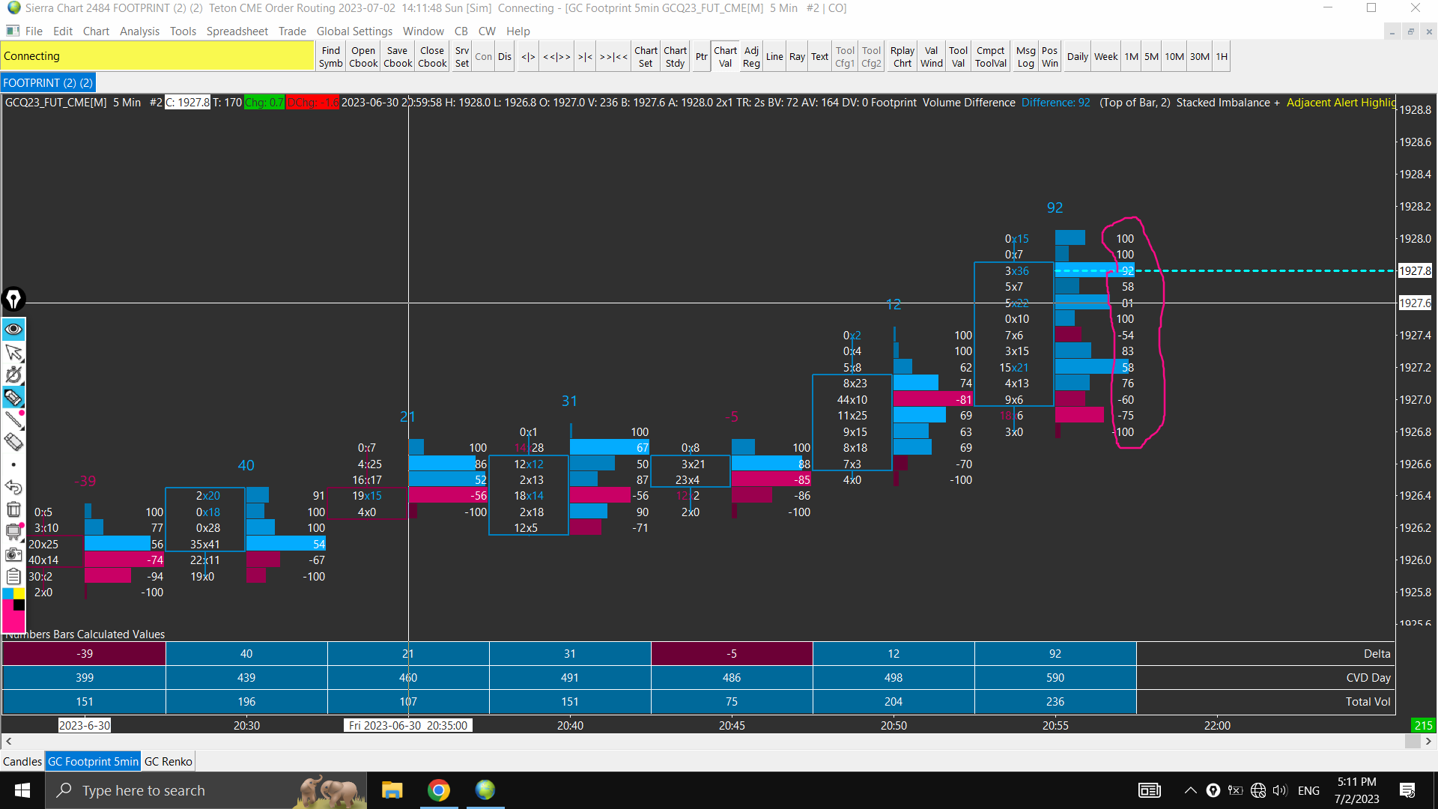Toggle the highlighter marker tool

pyautogui.click(x=13, y=397)
